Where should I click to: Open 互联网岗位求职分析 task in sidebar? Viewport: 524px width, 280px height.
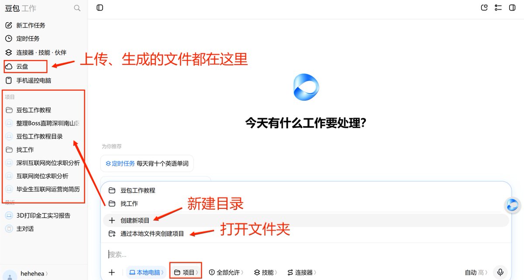(x=43, y=176)
